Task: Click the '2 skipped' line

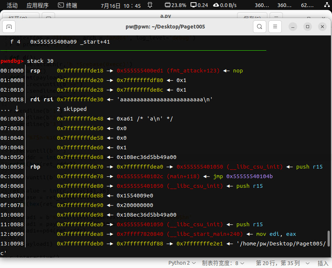Action: pos(72,109)
